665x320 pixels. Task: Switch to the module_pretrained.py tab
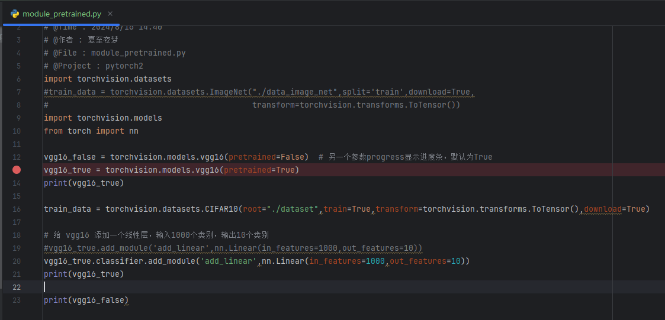62,14
